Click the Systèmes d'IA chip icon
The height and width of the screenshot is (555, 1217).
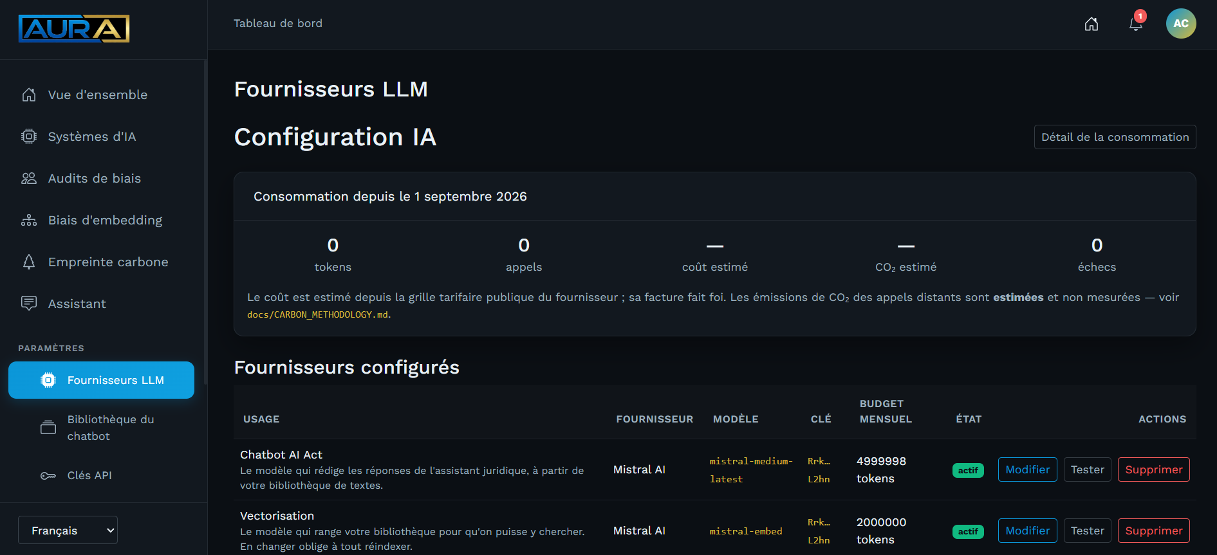coord(29,136)
